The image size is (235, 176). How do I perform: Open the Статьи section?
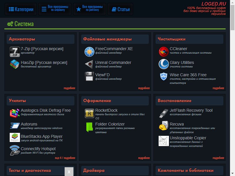(120, 9)
